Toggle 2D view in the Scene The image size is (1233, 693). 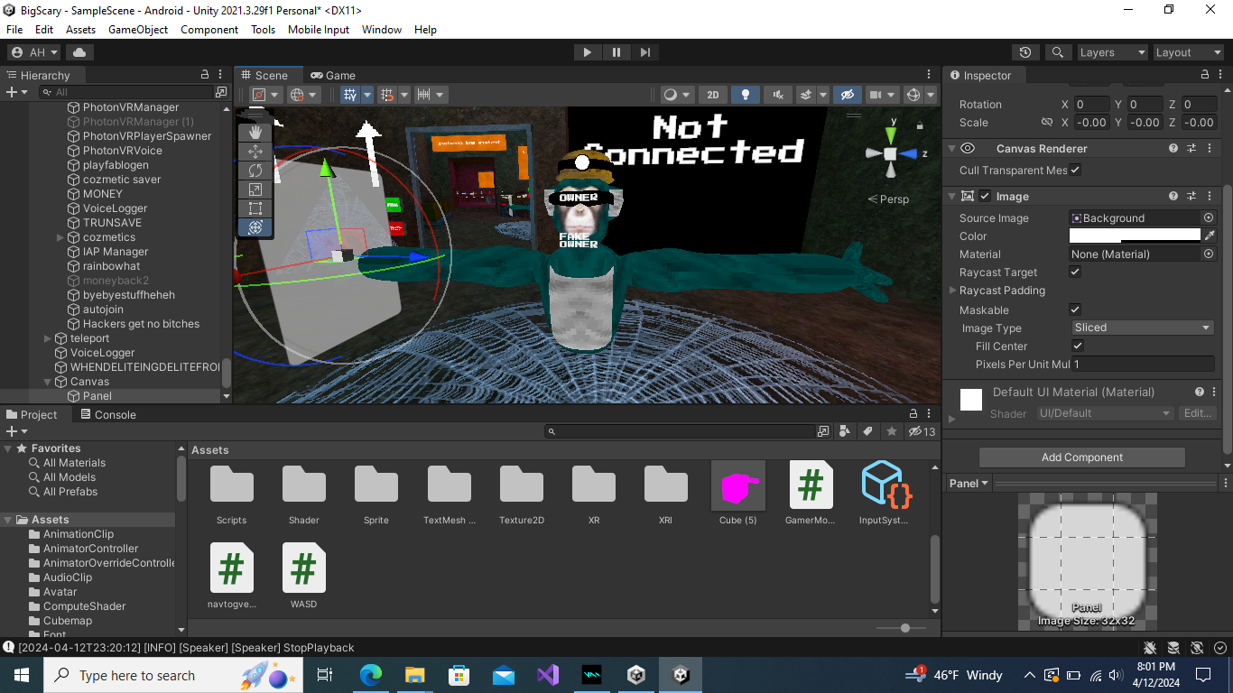tap(712, 94)
